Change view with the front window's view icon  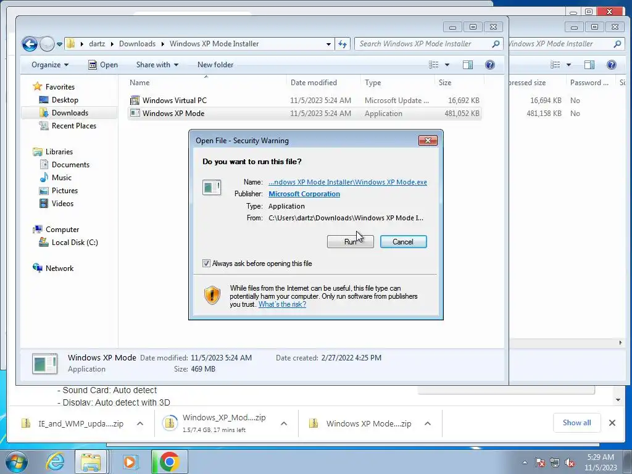(x=434, y=64)
